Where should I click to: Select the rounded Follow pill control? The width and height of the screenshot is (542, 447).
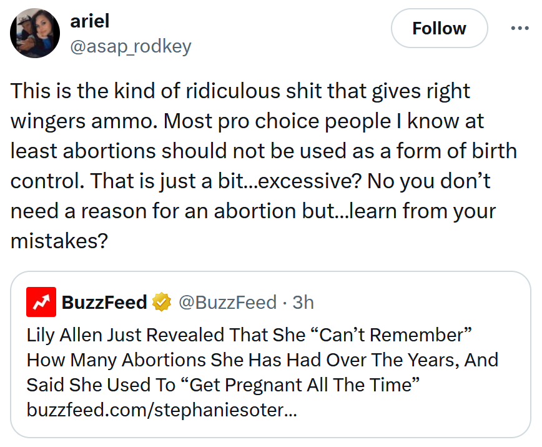click(439, 28)
